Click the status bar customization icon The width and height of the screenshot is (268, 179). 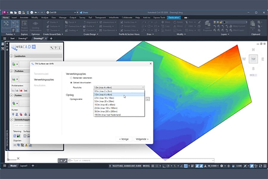click(x=265, y=166)
